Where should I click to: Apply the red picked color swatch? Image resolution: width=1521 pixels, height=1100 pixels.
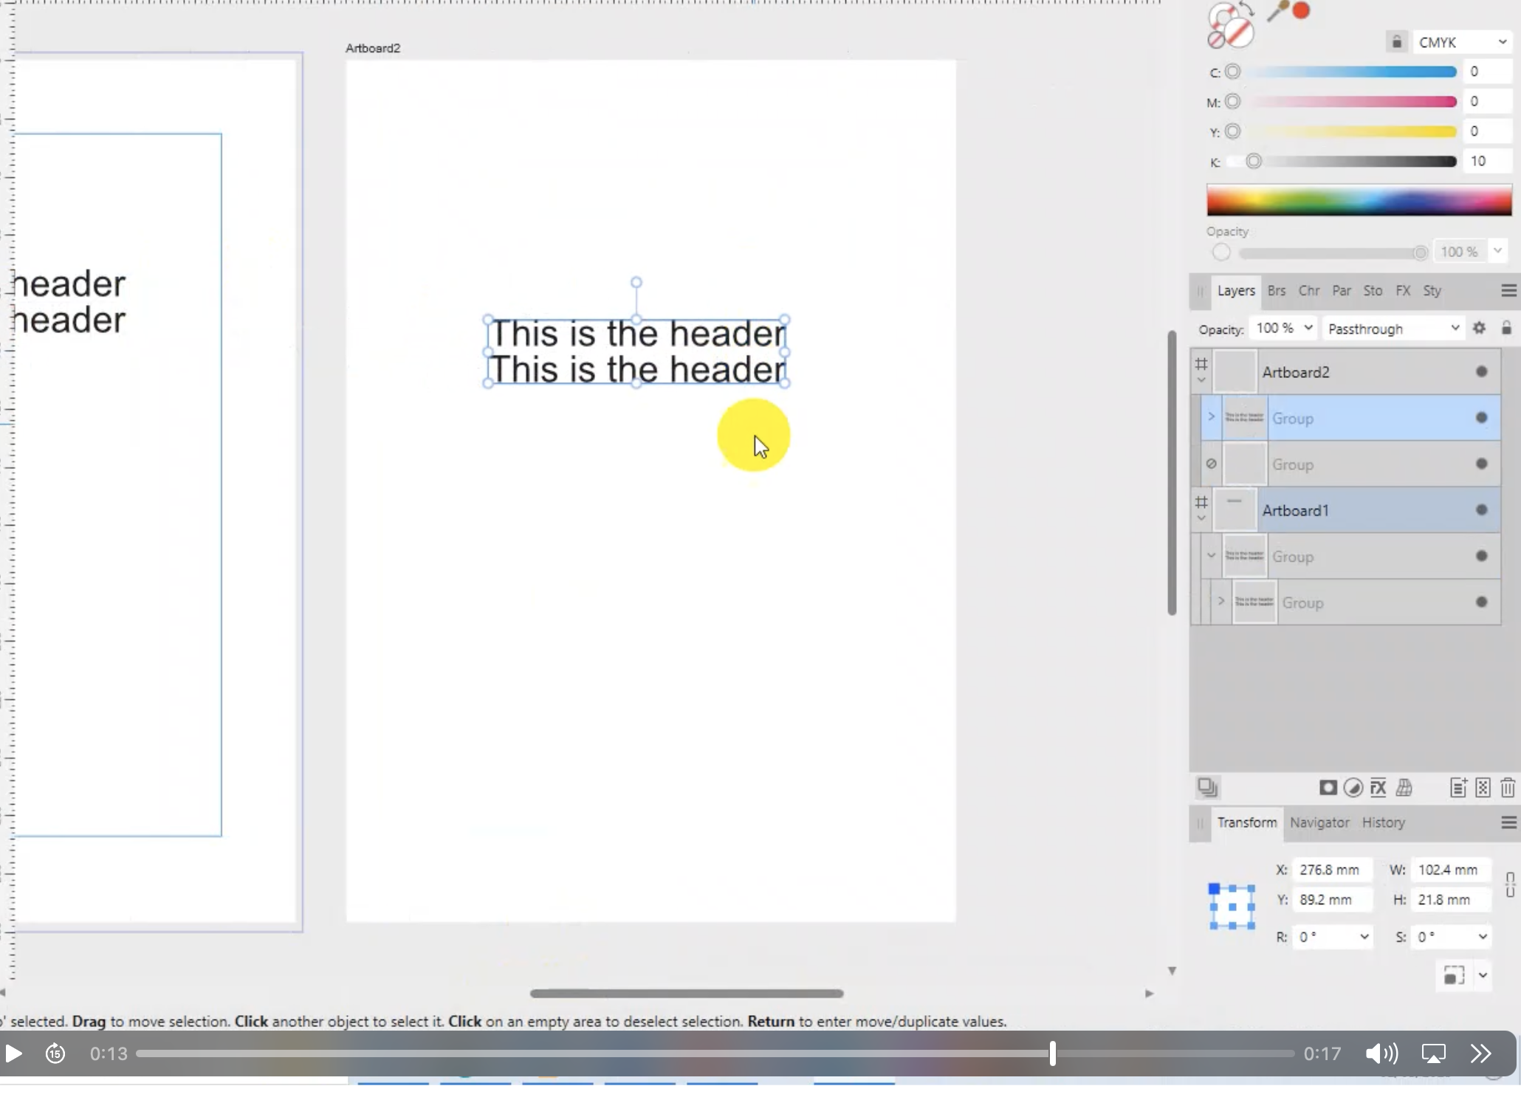click(1302, 11)
